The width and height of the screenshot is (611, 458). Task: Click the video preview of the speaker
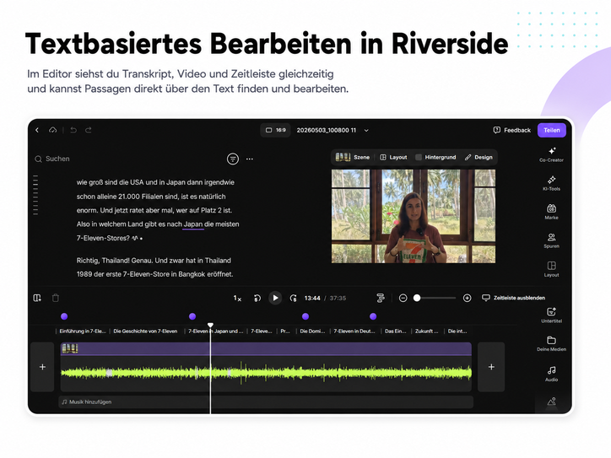click(414, 216)
